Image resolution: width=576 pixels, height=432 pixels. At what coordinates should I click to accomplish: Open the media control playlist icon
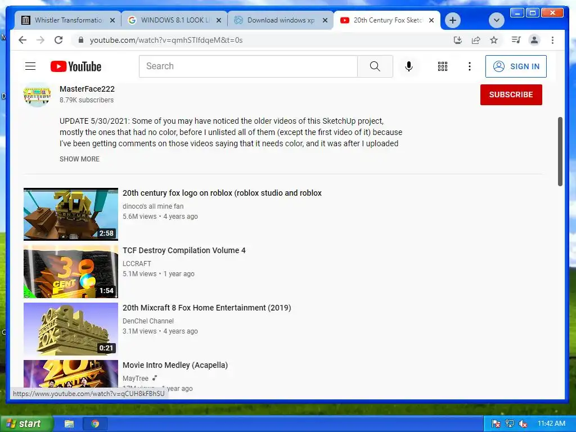pyautogui.click(x=516, y=40)
